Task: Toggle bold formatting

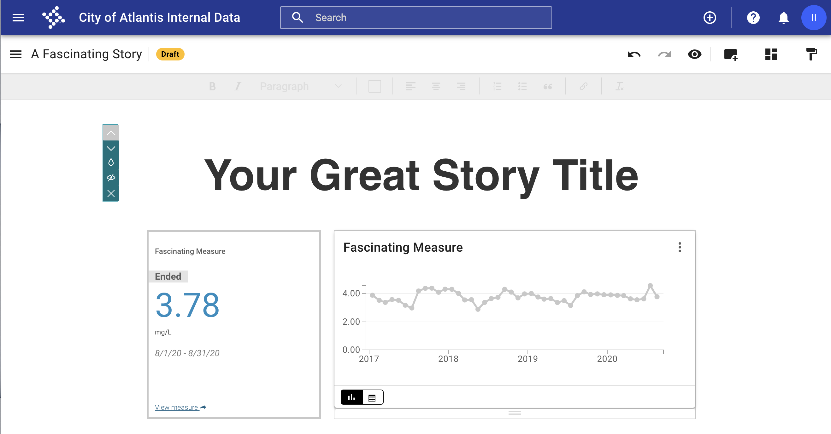Action: [212, 86]
